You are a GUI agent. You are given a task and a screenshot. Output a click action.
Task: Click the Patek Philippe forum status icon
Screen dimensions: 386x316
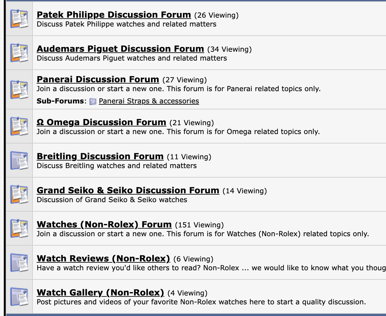click(19, 19)
